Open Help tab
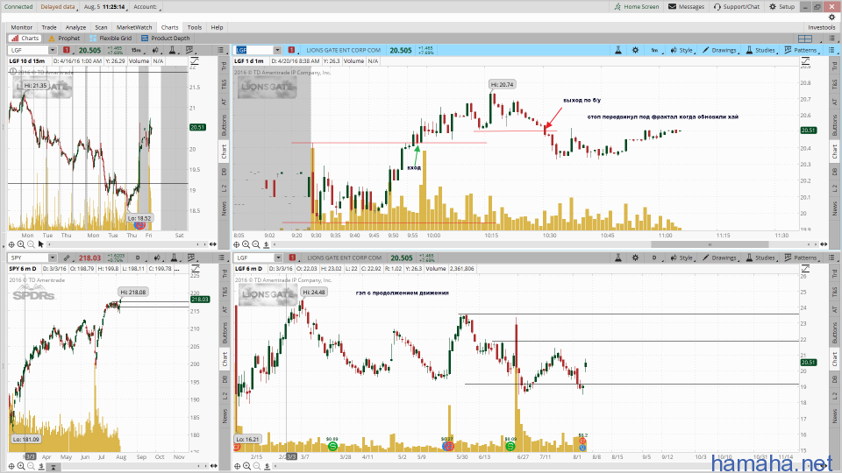Viewport: 842px width, 473px height. pyautogui.click(x=217, y=27)
